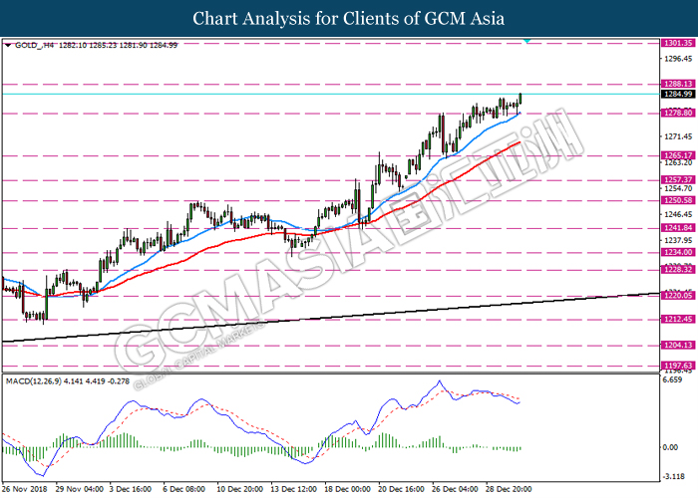This screenshot has width=698, height=498.
Task: Select the 1228.32 price level tag
Action: (x=678, y=270)
